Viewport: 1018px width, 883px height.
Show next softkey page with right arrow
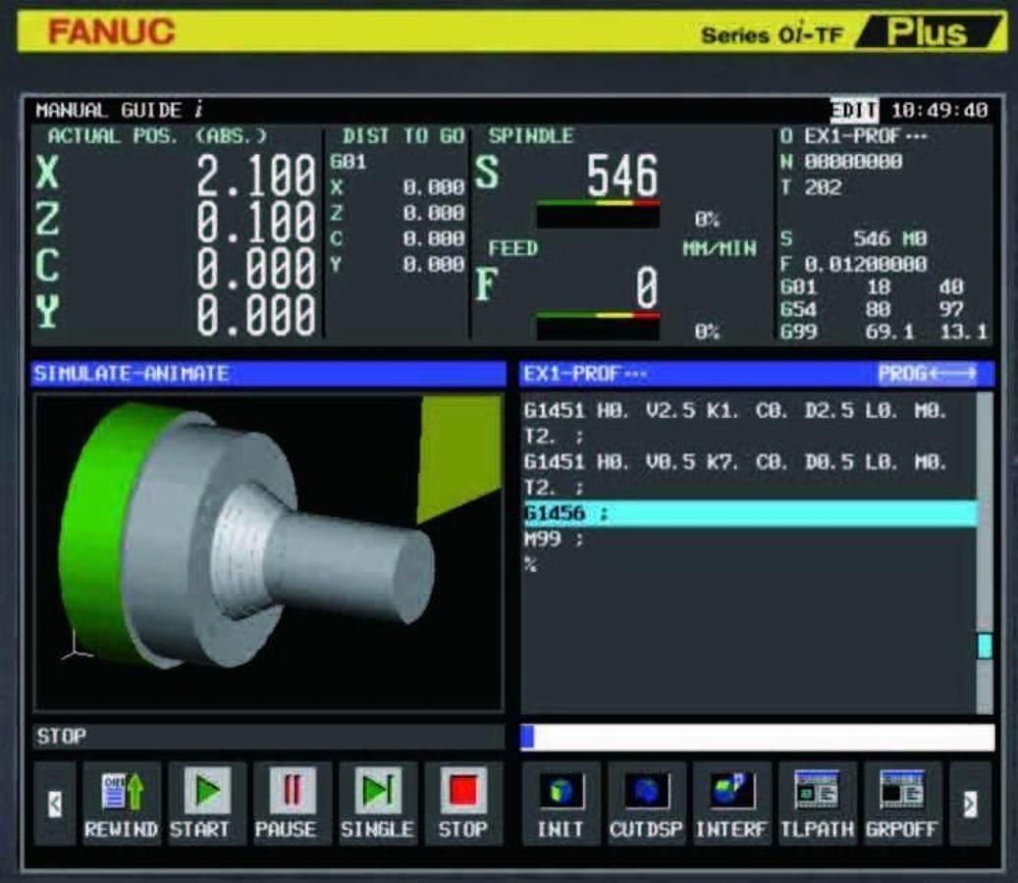coord(969,804)
